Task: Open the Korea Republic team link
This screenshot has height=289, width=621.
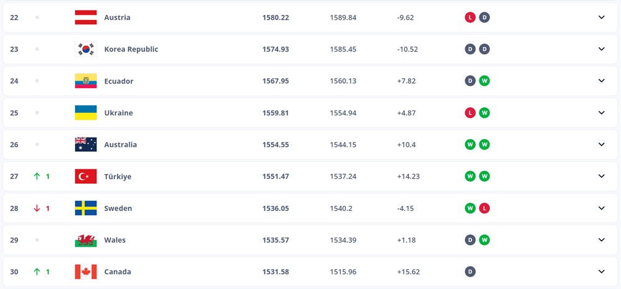Action: coord(131,49)
